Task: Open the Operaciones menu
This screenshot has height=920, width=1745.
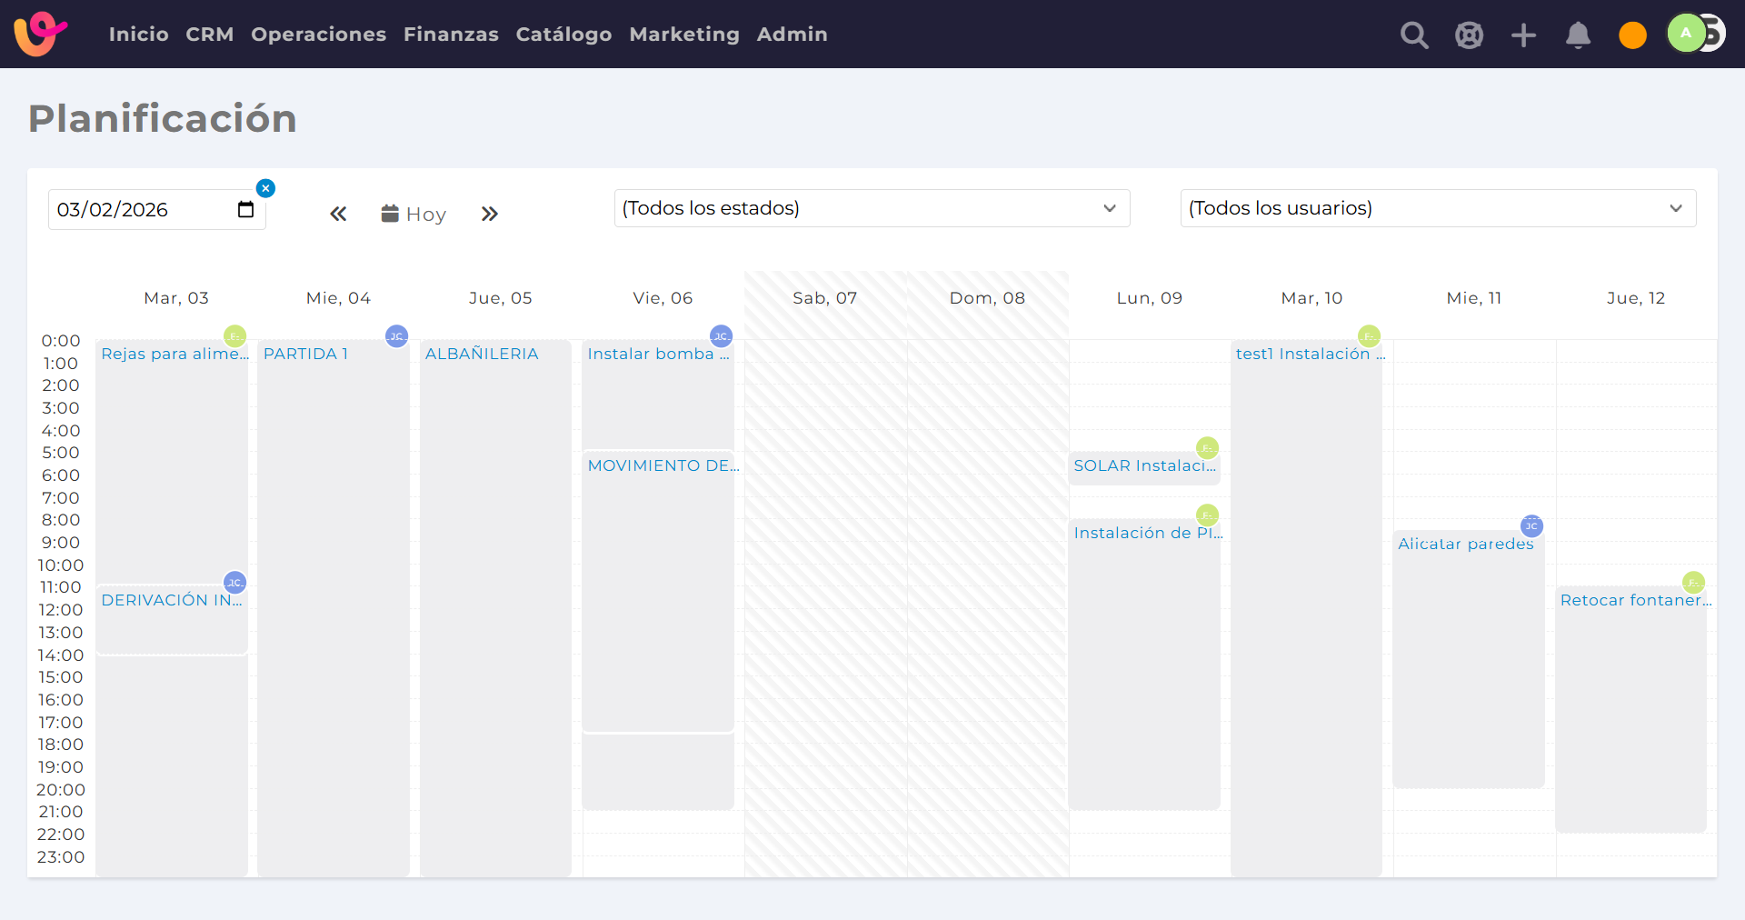Action: [318, 35]
